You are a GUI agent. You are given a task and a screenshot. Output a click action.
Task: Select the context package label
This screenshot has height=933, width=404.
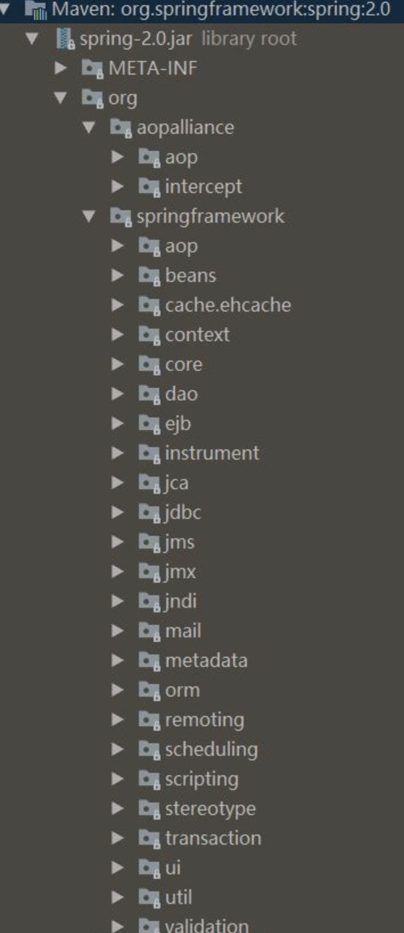[197, 335]
